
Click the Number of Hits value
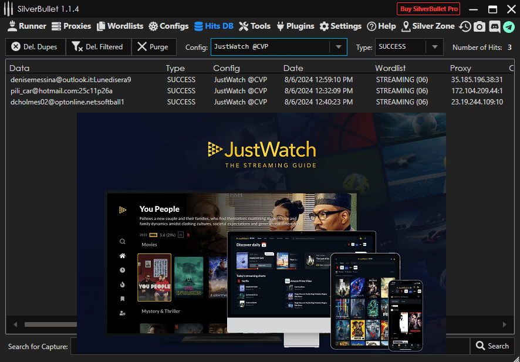(x=509, y=48)
